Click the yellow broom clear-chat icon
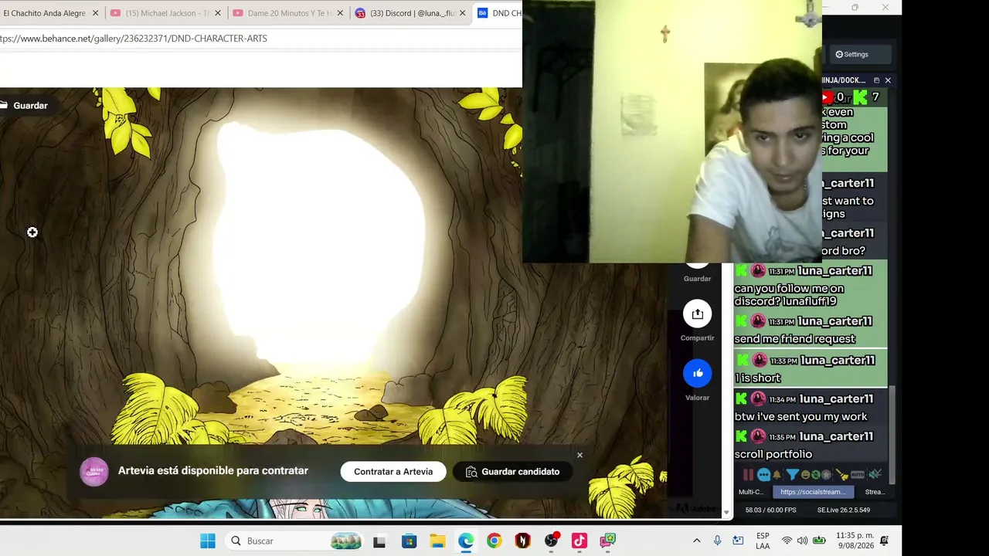989x556 pixels. (841, 475)
